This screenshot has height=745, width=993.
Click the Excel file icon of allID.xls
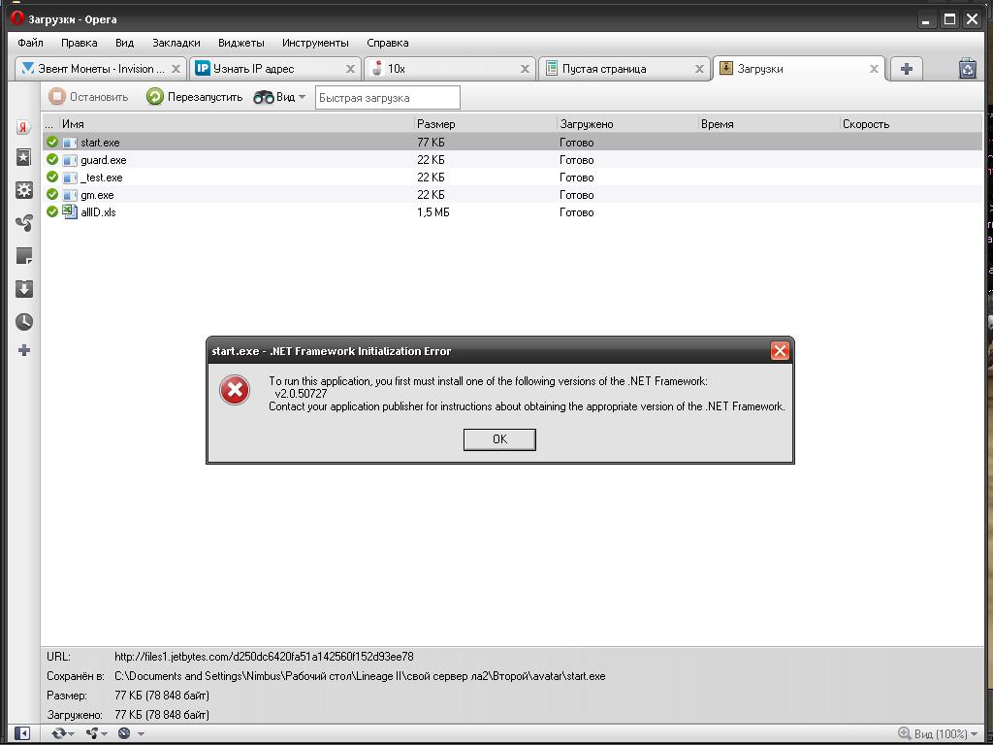coord(70,211)
